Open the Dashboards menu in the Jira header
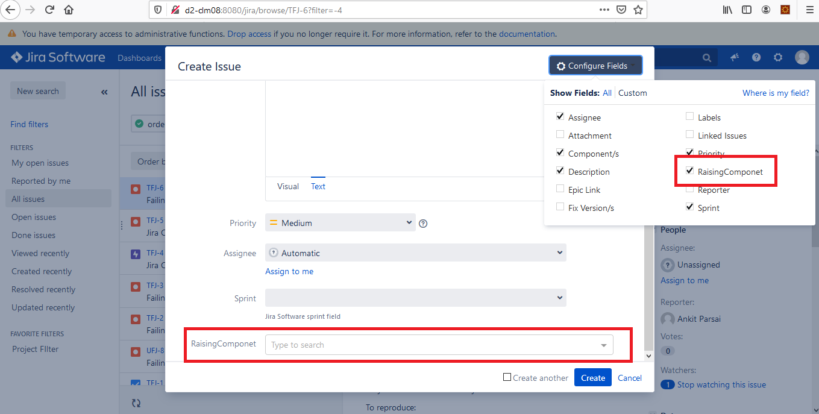819x414 pixels. 140,58
